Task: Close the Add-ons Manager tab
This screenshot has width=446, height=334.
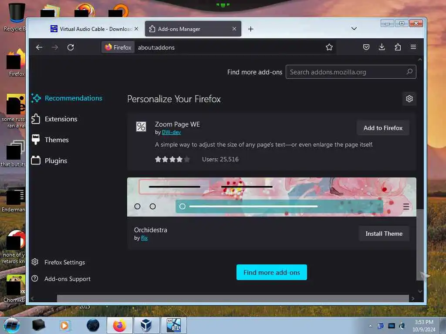Action: point(234,29)
